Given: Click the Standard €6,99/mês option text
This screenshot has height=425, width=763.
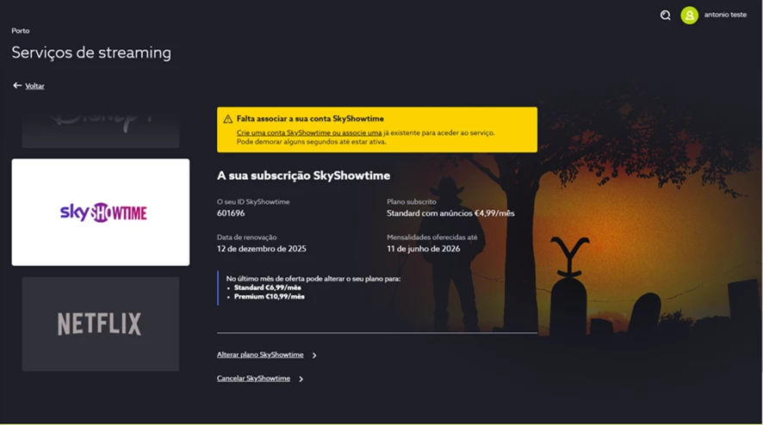Looking at the screenshot, I should coord(268,287).
